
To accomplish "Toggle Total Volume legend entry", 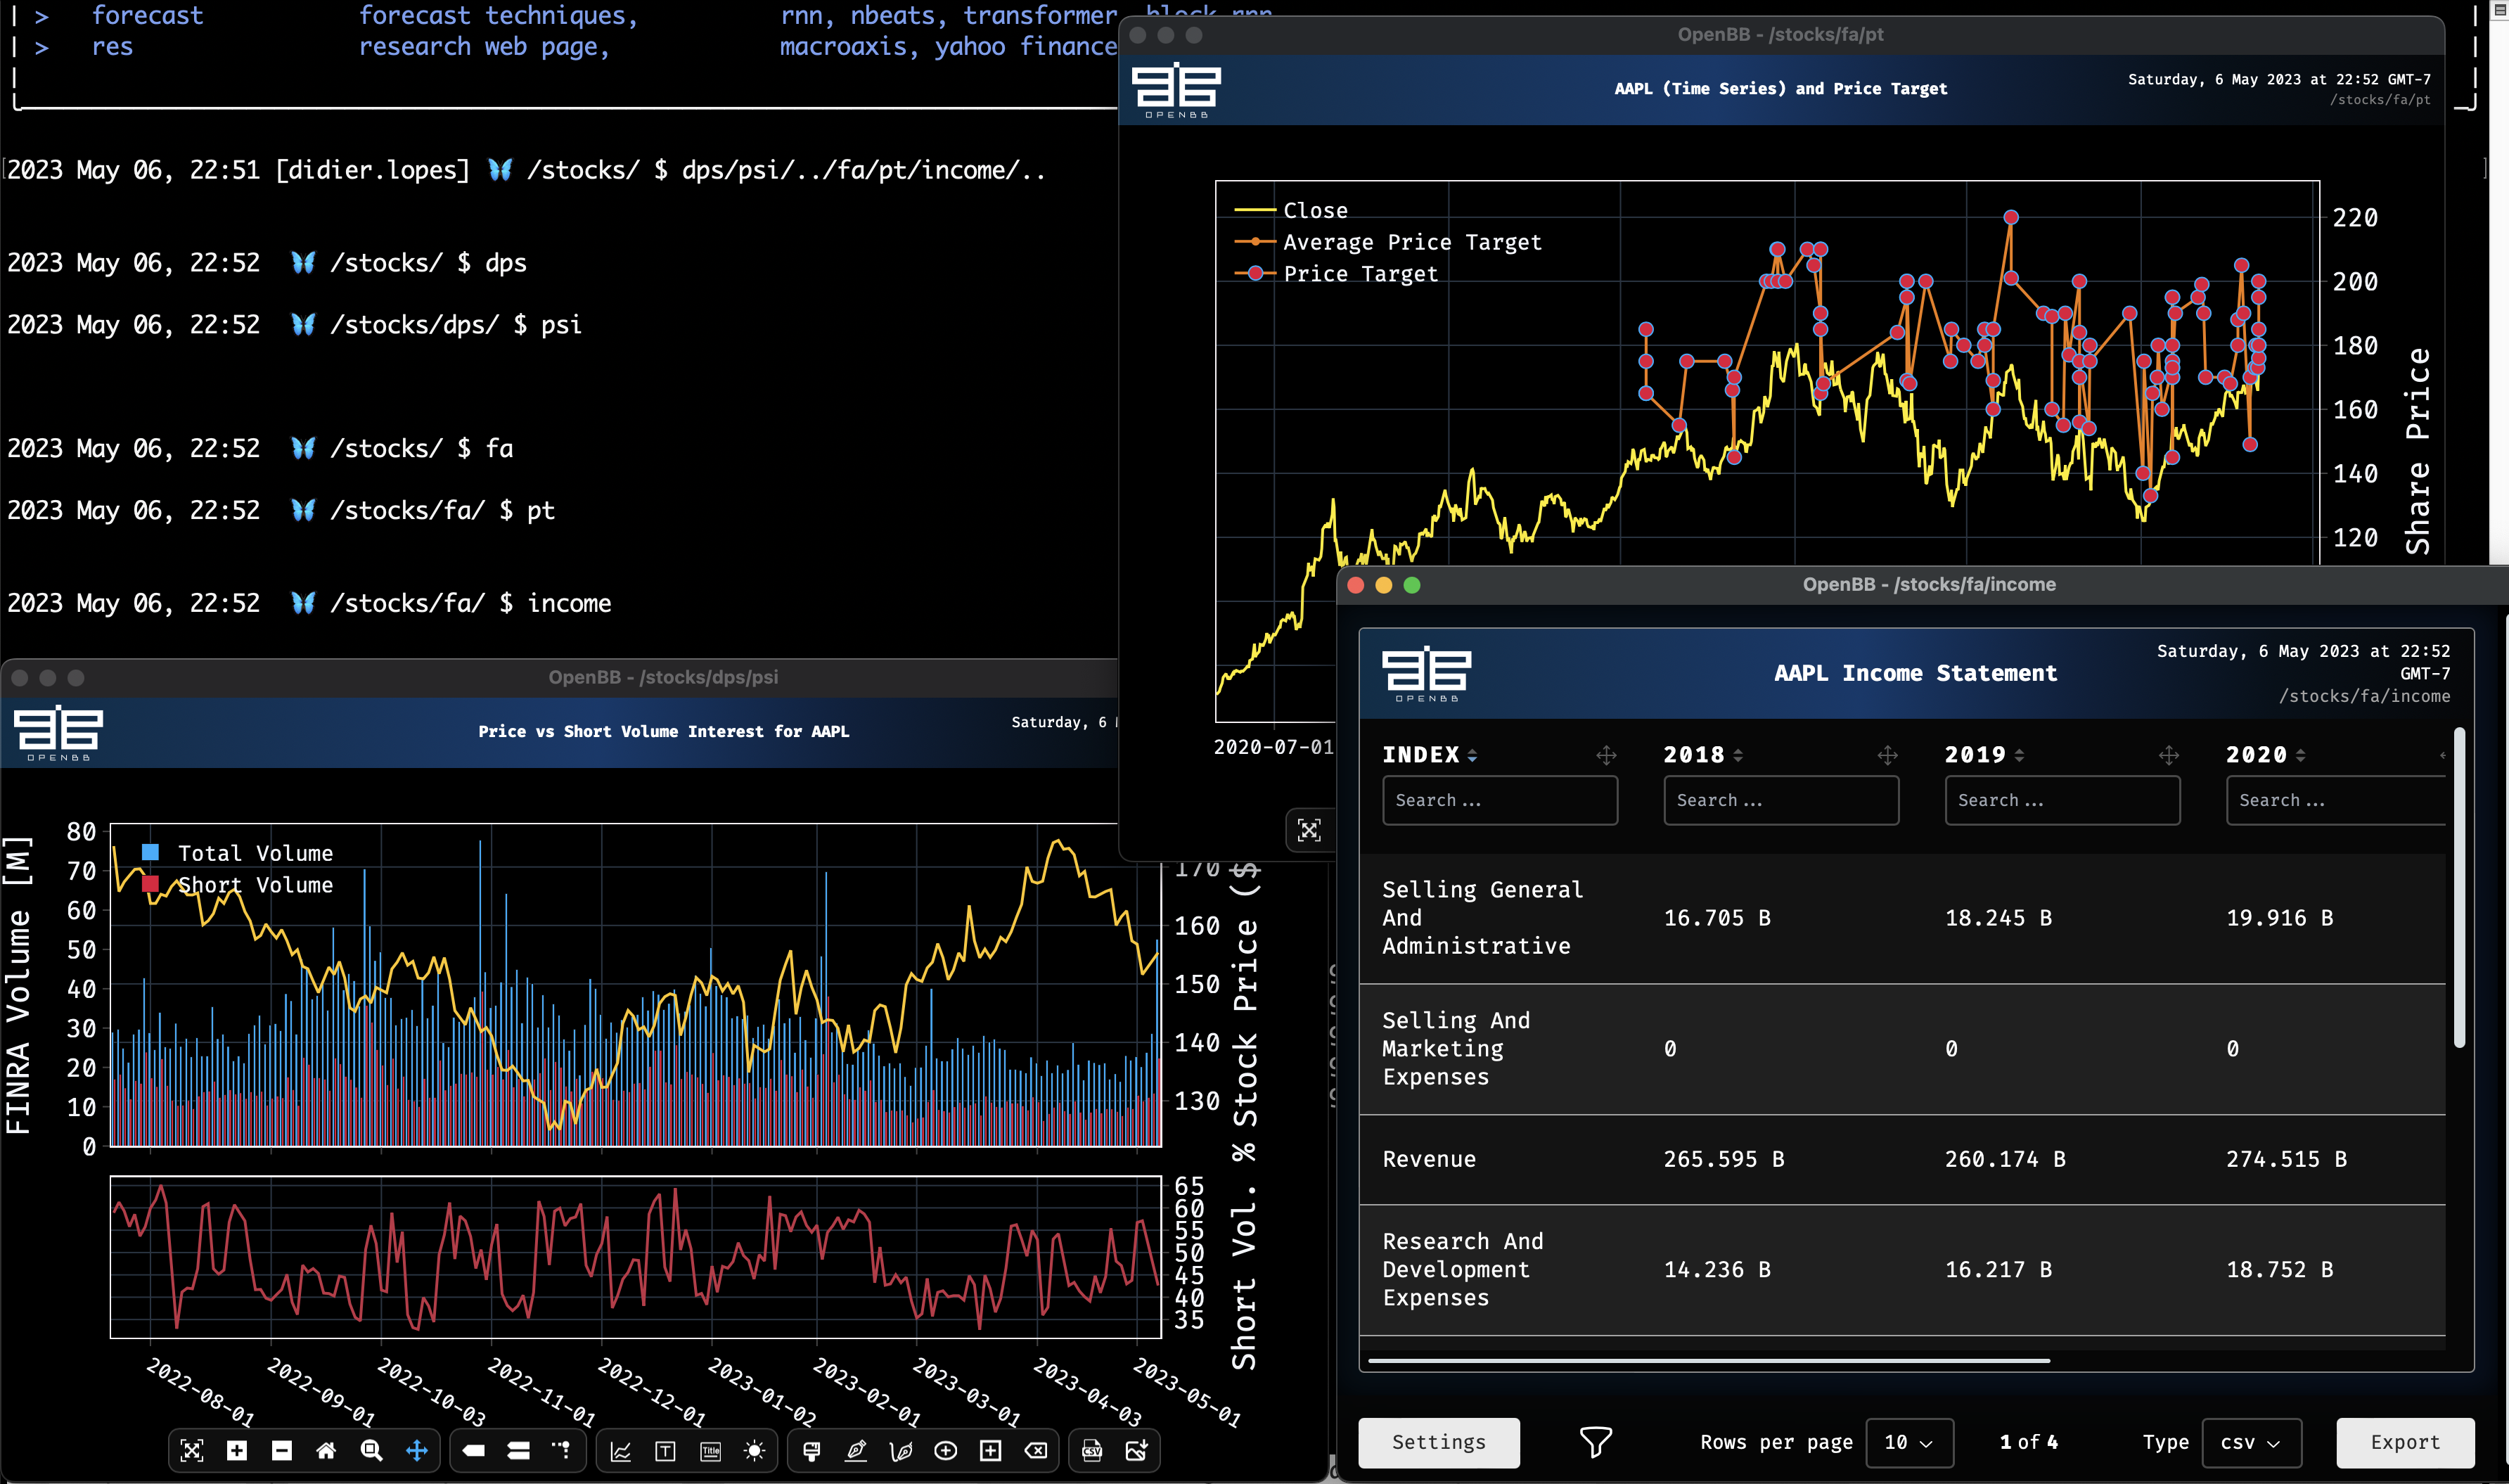I will [238, 853].
